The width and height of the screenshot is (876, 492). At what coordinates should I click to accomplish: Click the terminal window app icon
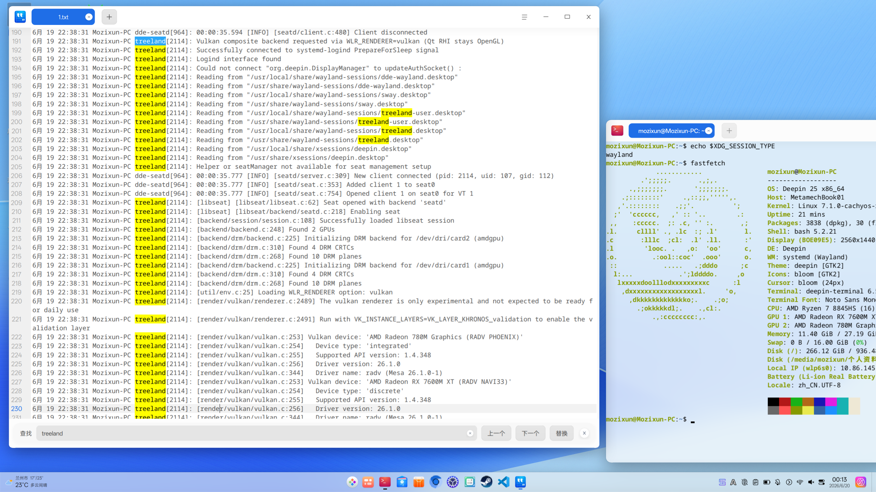(617, 131)
